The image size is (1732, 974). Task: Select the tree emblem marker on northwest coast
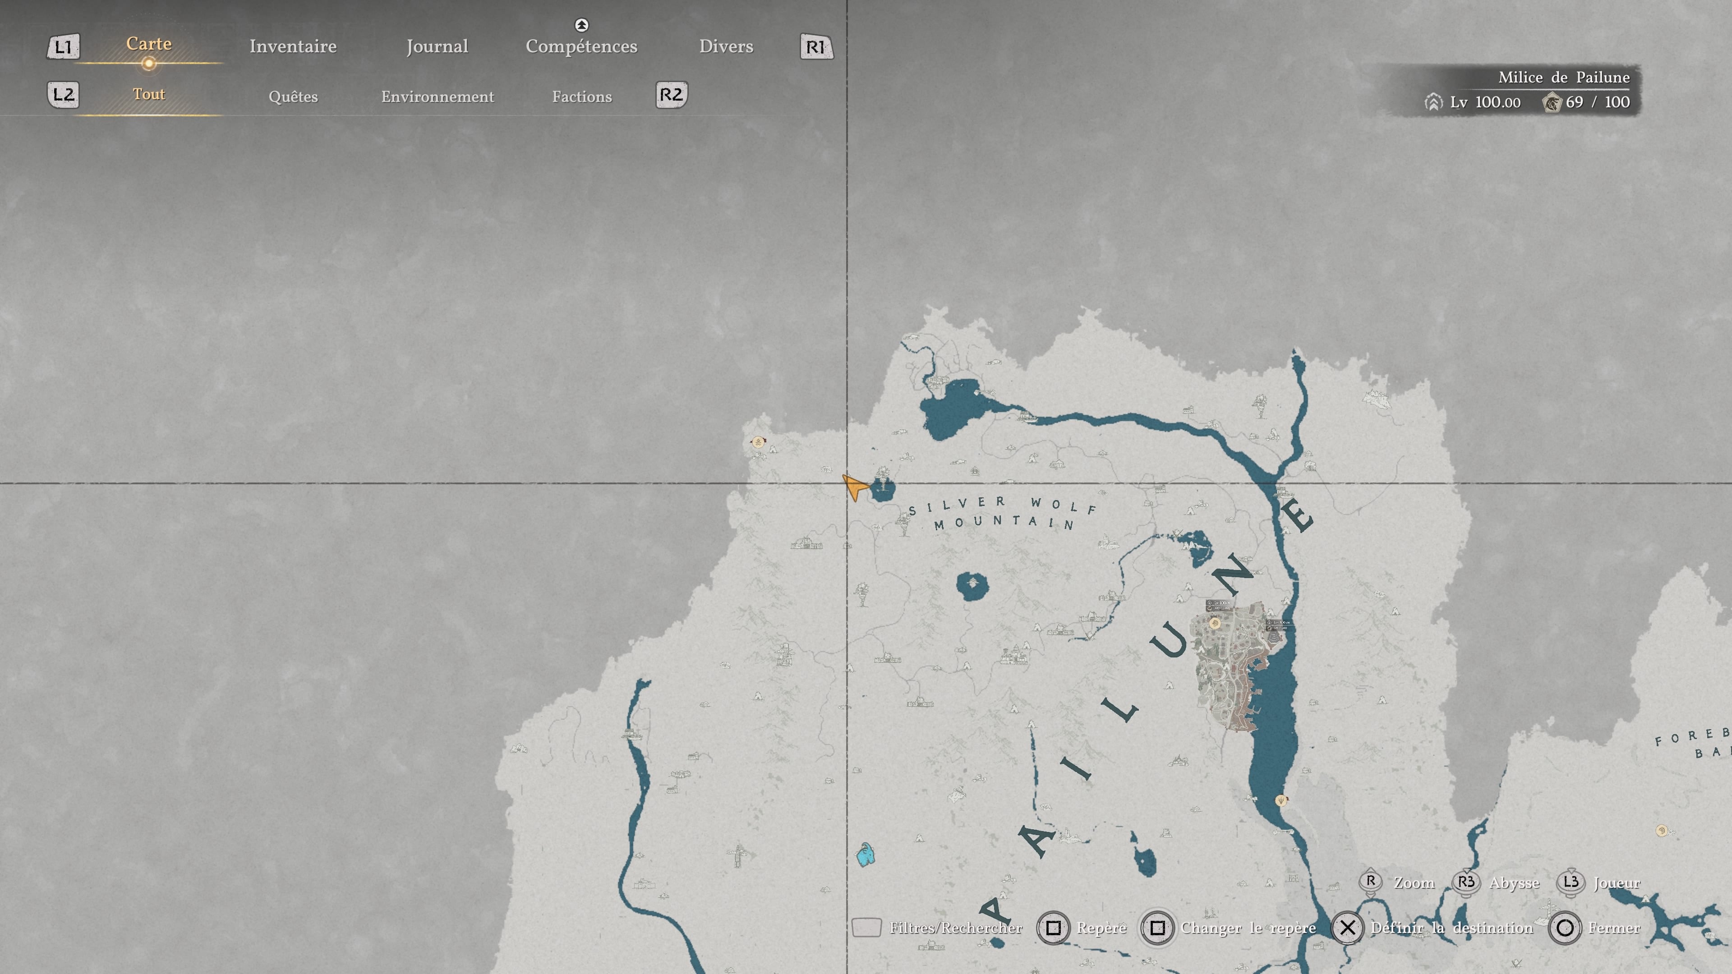[x=758, y=442]
